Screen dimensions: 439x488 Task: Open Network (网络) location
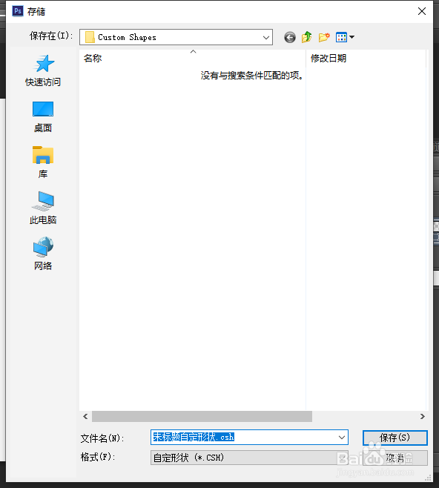click(x=43, y=254)
